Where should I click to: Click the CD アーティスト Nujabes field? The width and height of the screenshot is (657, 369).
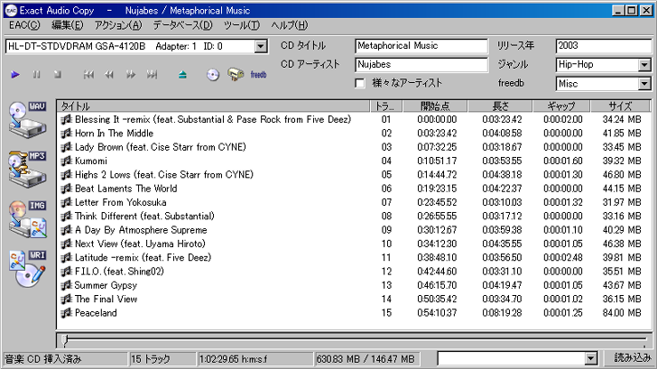[421, 64]
